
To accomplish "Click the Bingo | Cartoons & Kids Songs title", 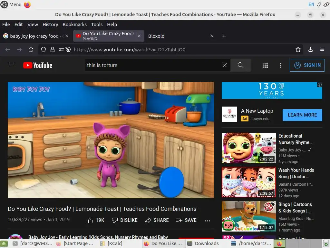I will point(295,208).
